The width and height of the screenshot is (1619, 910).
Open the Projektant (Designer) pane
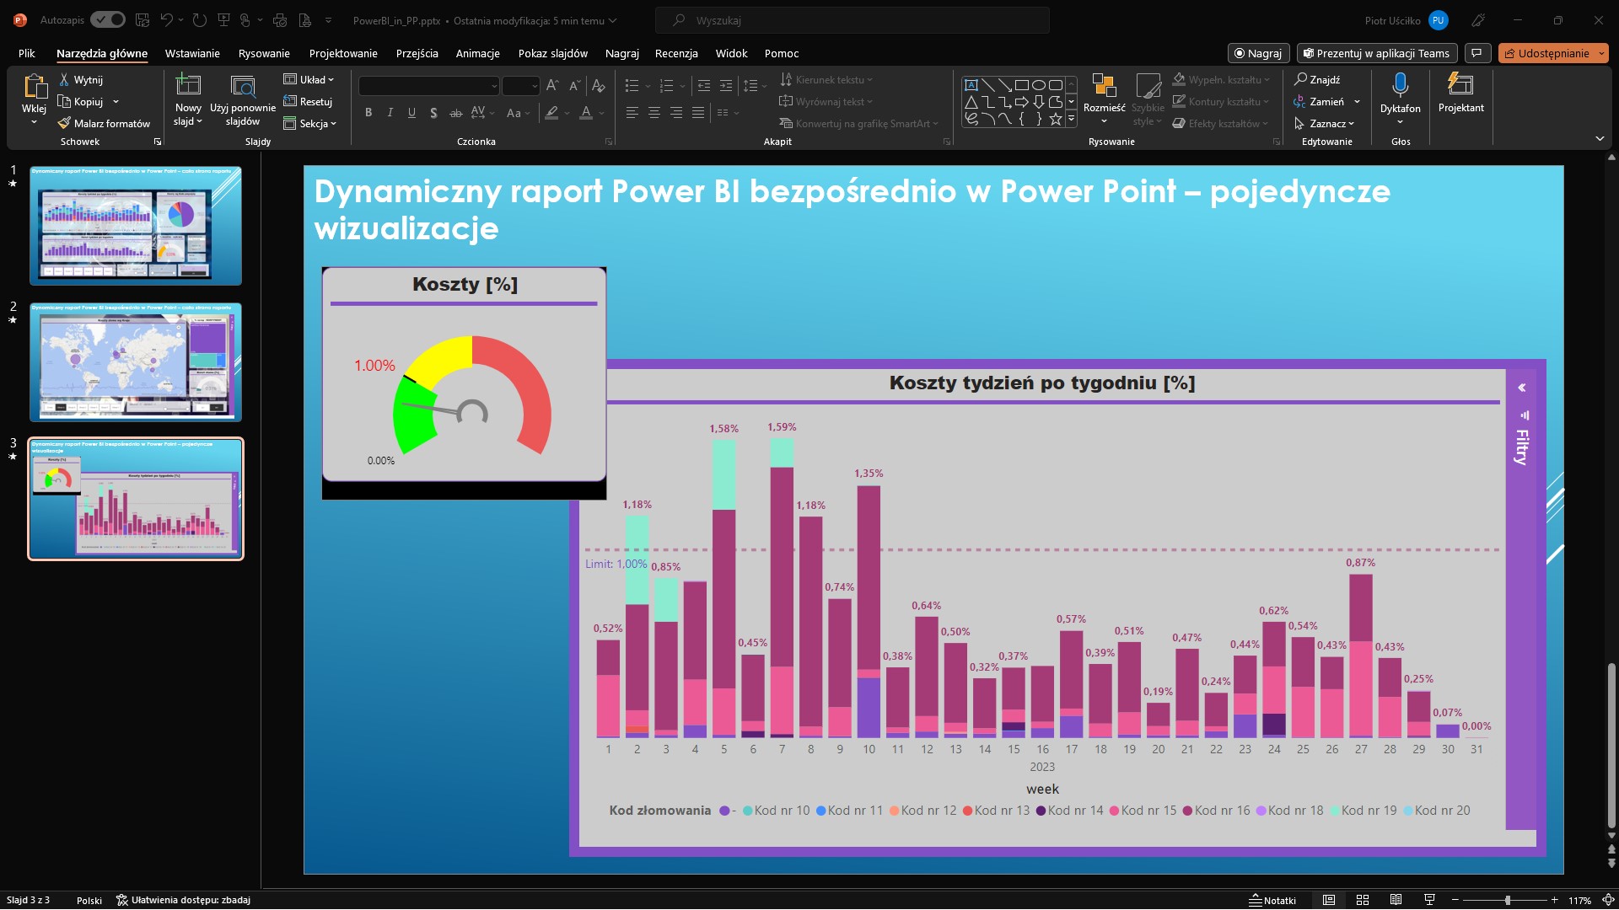[1460, 93]
